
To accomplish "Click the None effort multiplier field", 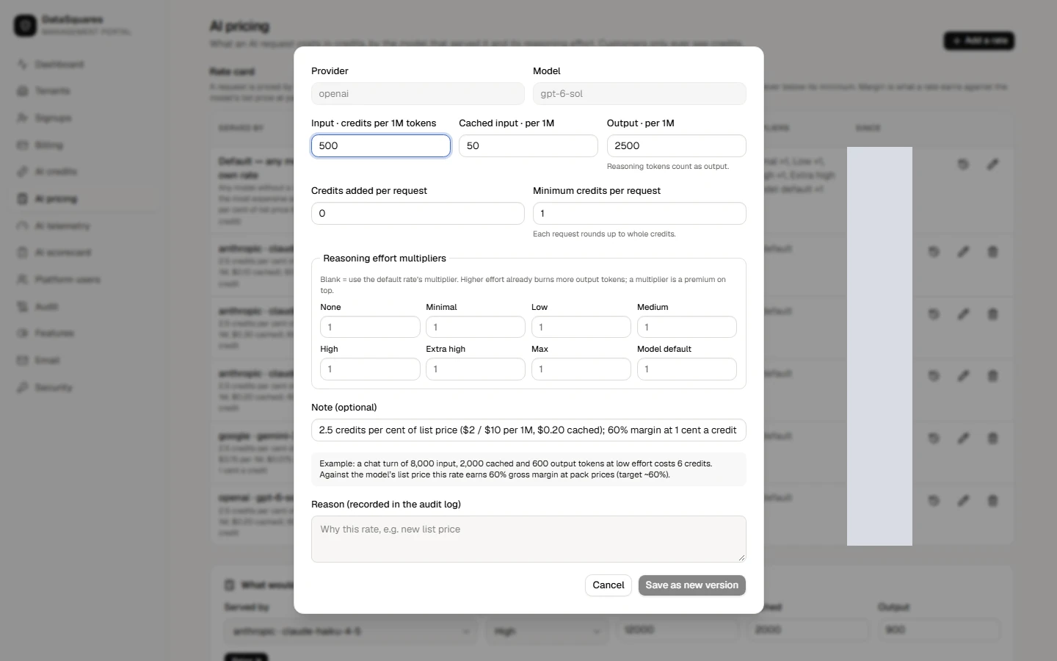I will click(x=370, y=327).
